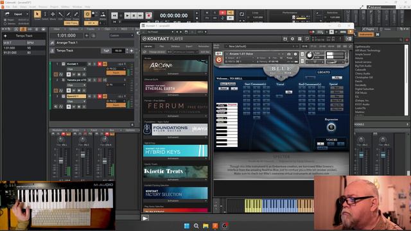Toggle Kontakt minimized view icon

point(307,38)
